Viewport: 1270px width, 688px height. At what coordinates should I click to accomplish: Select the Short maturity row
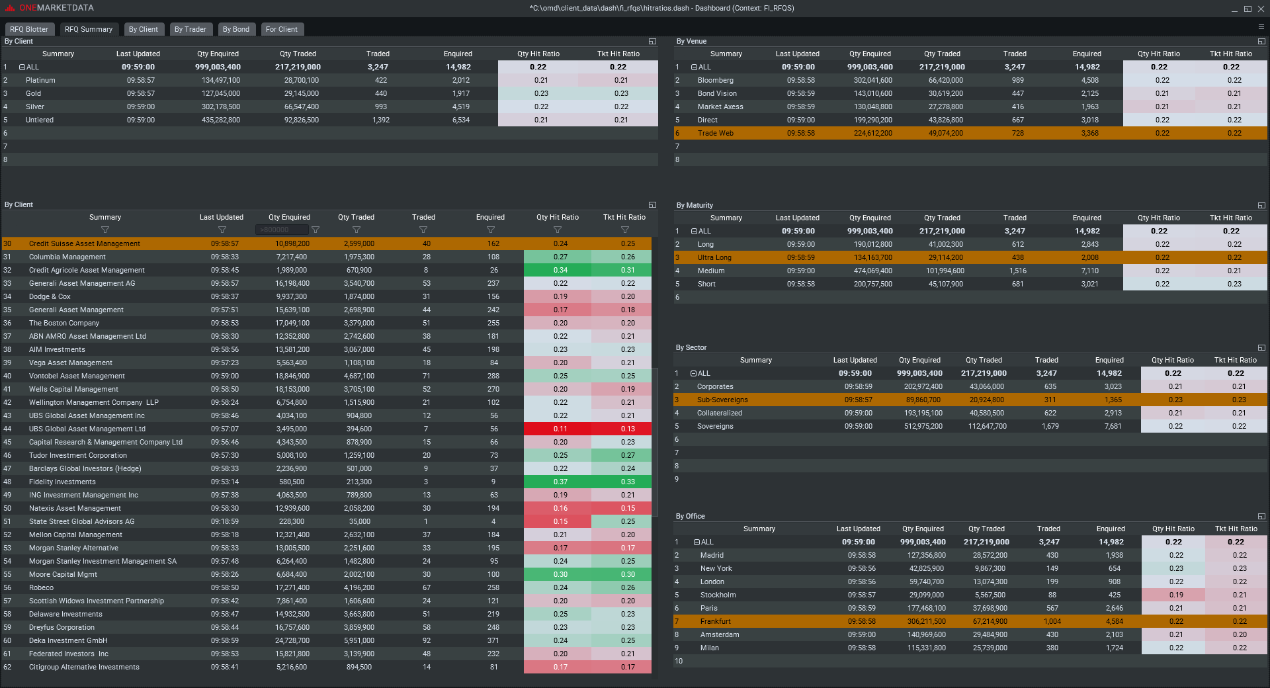click(x=970, y=284)
